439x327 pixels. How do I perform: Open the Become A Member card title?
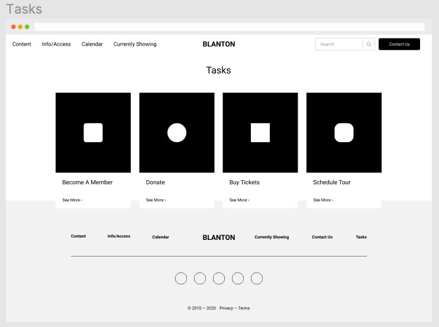[x=88, y=182]
